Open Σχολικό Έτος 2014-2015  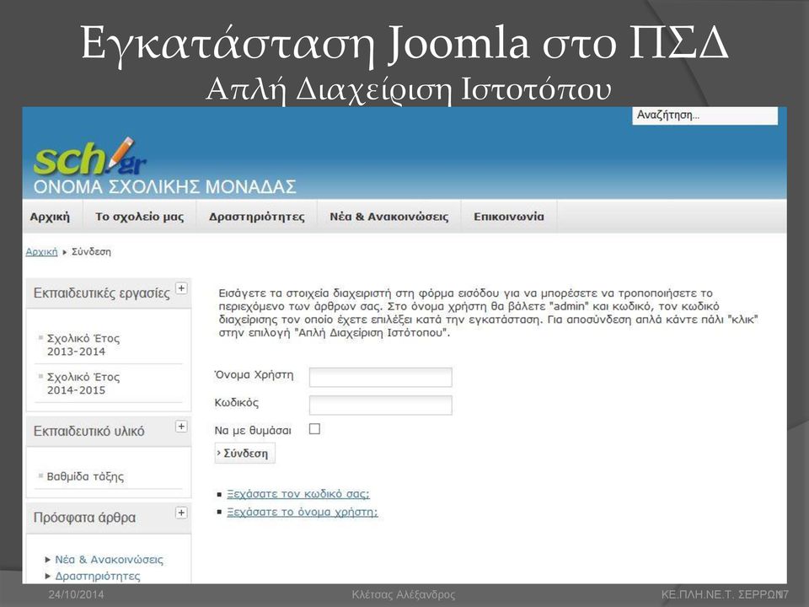(83, 384)
